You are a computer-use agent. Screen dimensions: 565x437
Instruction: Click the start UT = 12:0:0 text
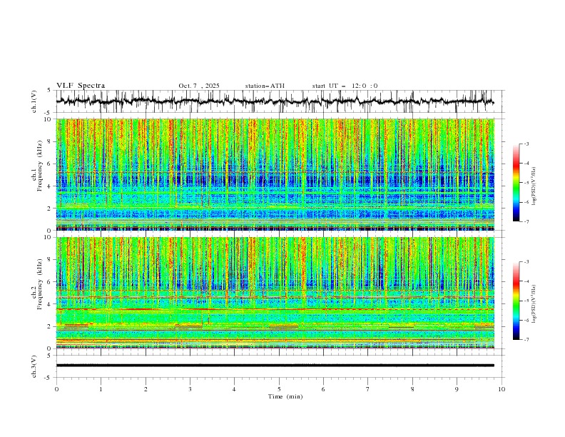click(345, 86)
